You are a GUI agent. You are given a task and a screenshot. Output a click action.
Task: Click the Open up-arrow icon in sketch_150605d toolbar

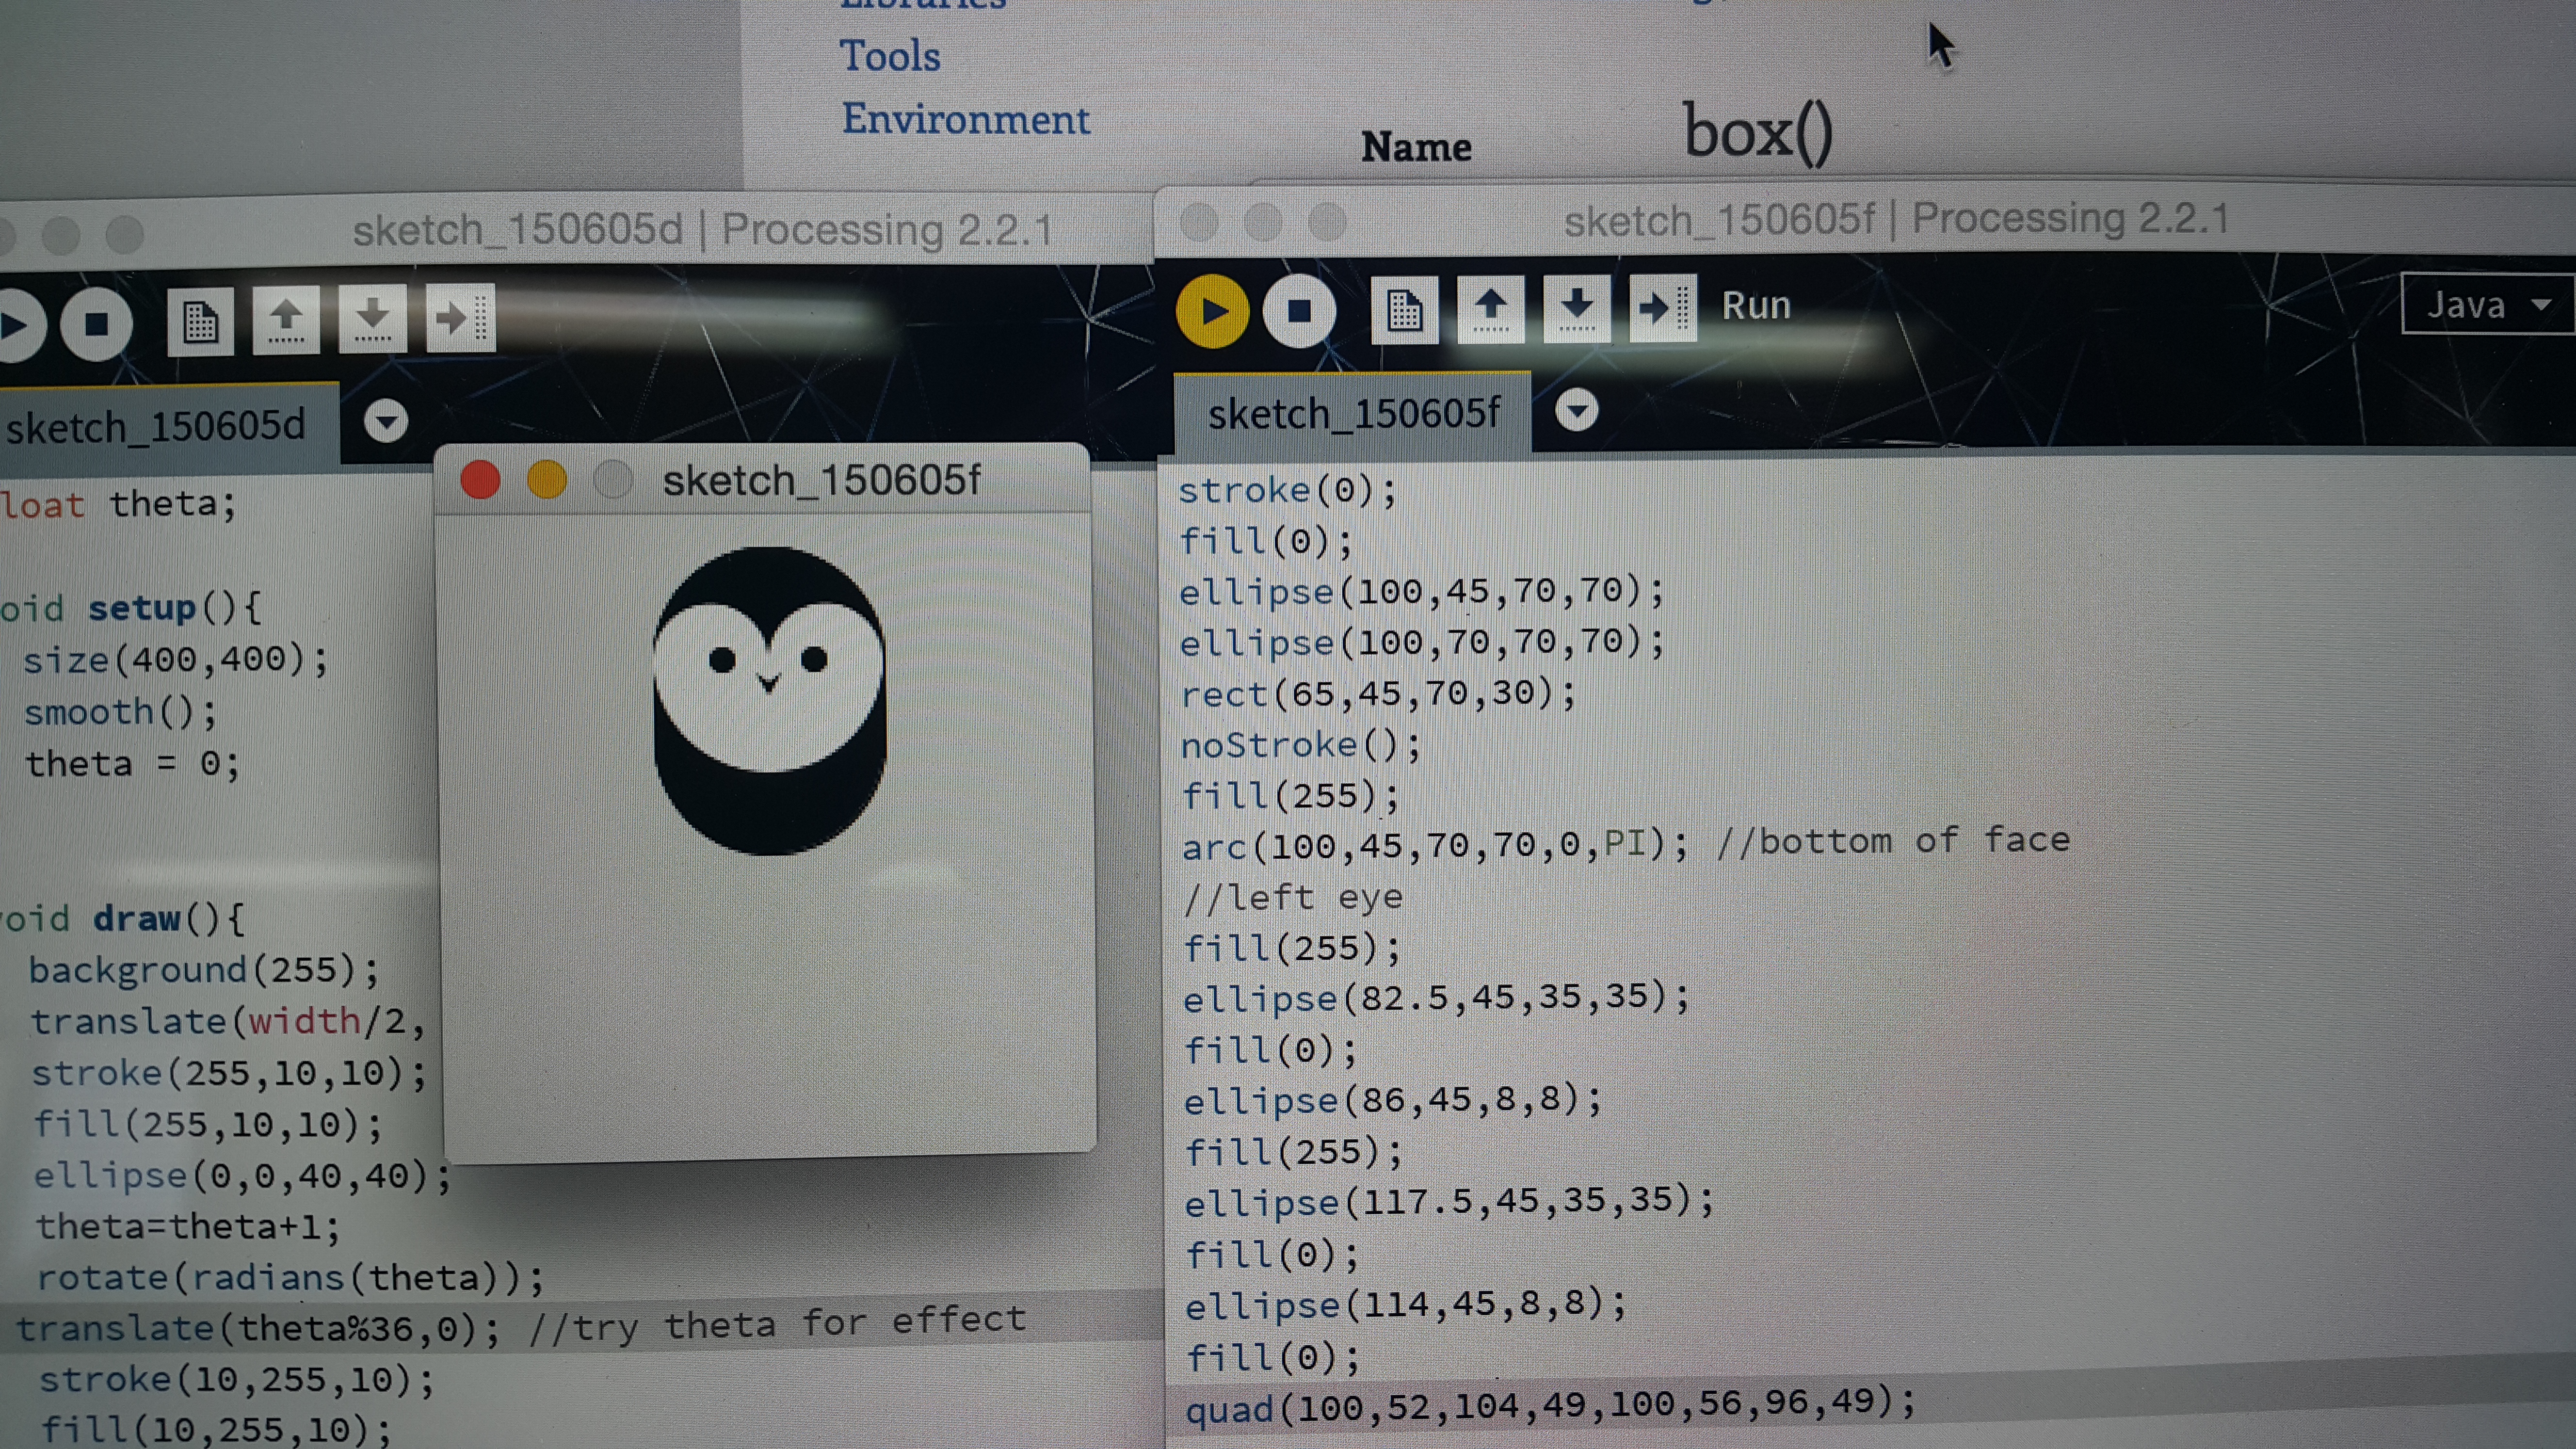coord(286,320)
